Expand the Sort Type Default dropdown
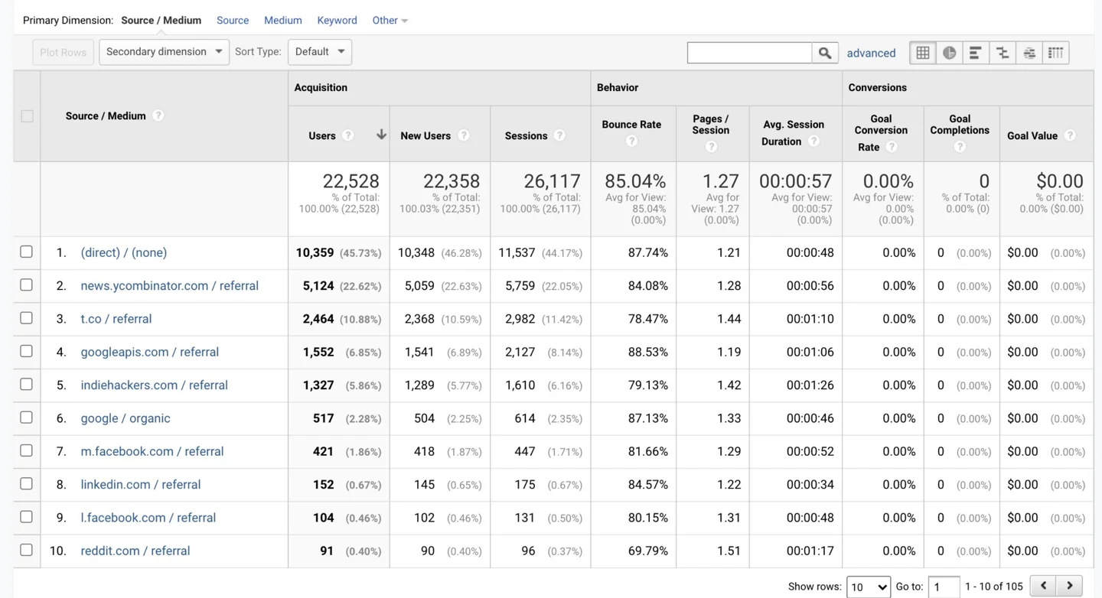 [x=319, y=52]
